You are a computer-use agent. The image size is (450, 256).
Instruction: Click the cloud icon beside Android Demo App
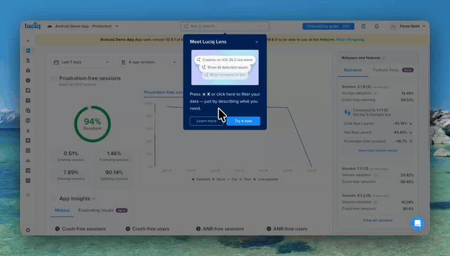coord(50,26)
